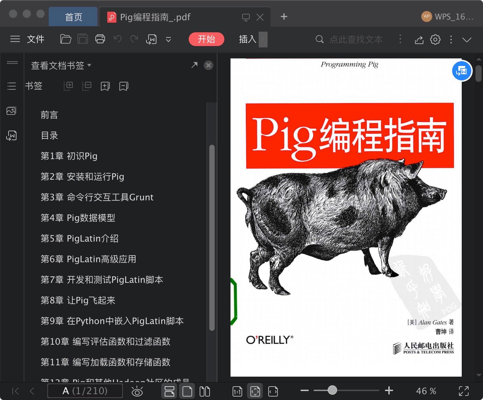Click floating blue PDF convert button
483x400 pixels.
[x=462, y=71]
